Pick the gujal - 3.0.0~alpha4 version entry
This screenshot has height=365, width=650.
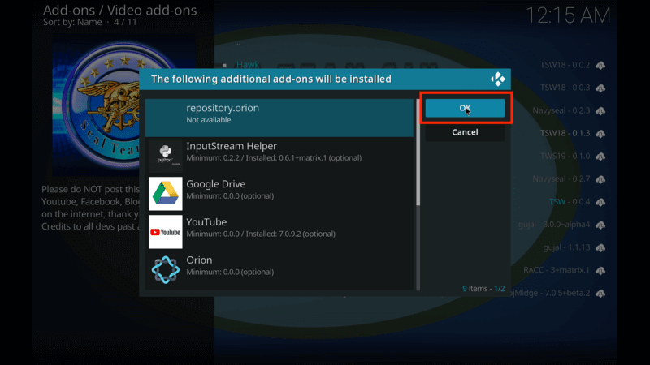(552, 224)
